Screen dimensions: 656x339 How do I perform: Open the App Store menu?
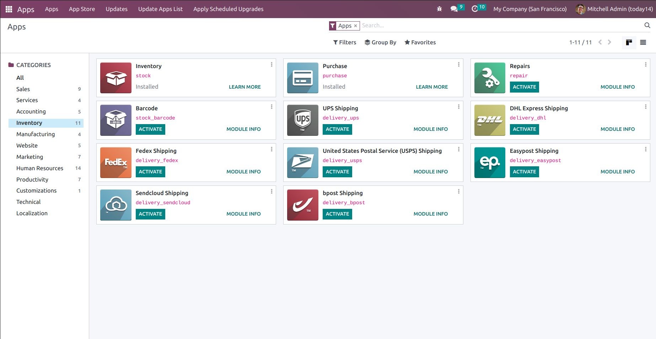(x=82, y=9)
